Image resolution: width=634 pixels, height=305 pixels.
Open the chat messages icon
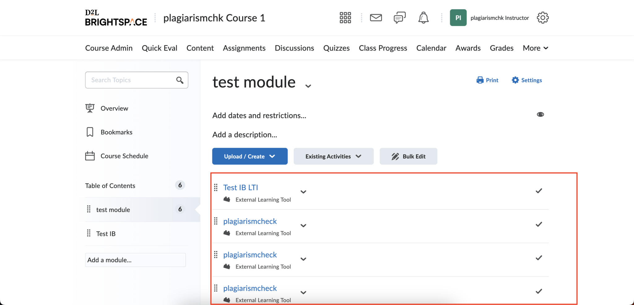click(x=399, y=18)
